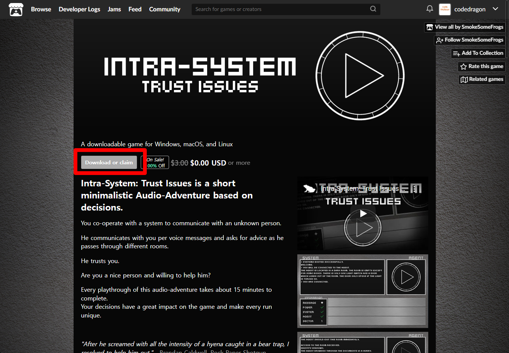Viewport: 509px width, 353px height.
Task: Open Related games
Action: pos(482,79)
